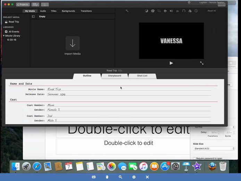Image resolution: width=241 pixels, height=181 pixels.
Task: Toggle the sidebar list icon beside Empty
Action: point(33,16)
